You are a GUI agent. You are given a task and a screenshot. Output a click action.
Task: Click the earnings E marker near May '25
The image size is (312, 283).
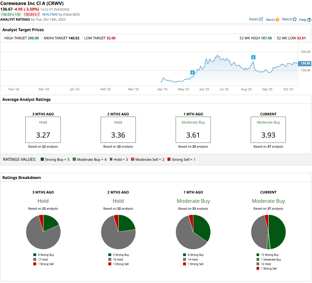point(192,72)
